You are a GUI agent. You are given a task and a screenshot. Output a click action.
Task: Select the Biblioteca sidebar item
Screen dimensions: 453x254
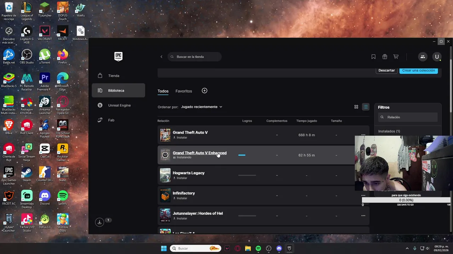118,90
